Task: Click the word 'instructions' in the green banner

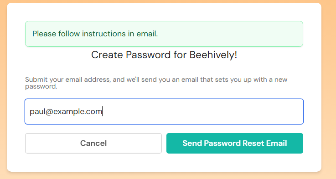Action: (103, 34)
